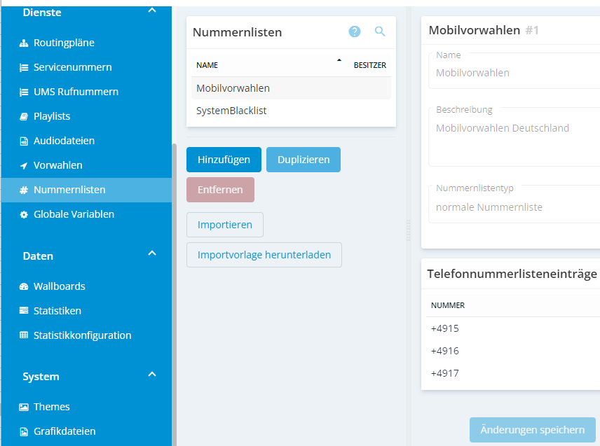Open Statistikkonfiguration menu item
Image resolution: width=600 pixels, height=446 pixels.
(x=82, y=335)
